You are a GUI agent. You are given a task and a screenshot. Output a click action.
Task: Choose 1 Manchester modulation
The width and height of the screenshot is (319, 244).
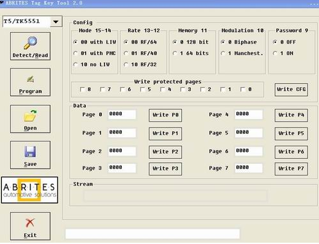tap(223, 53)
